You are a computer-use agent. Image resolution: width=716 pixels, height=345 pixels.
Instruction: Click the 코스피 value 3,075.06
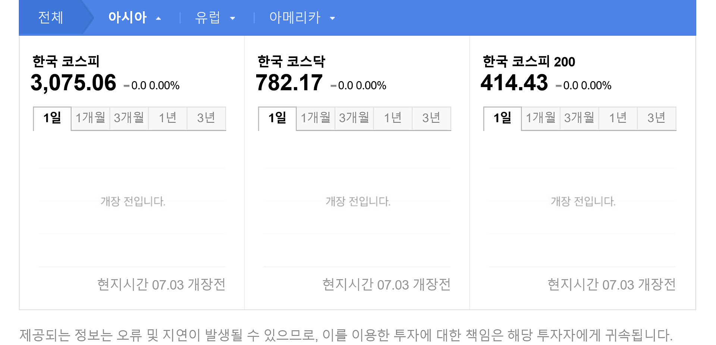pos(73,83)
